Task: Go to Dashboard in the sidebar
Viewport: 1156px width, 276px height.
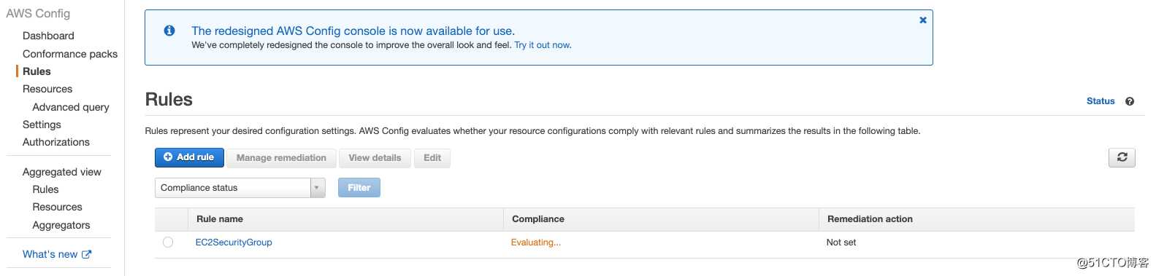Action: point(48,36)
